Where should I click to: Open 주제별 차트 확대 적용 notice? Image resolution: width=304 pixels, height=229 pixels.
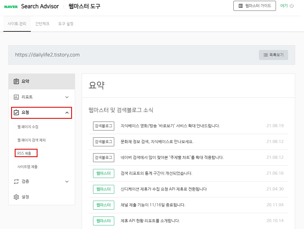tap(172, 157)
